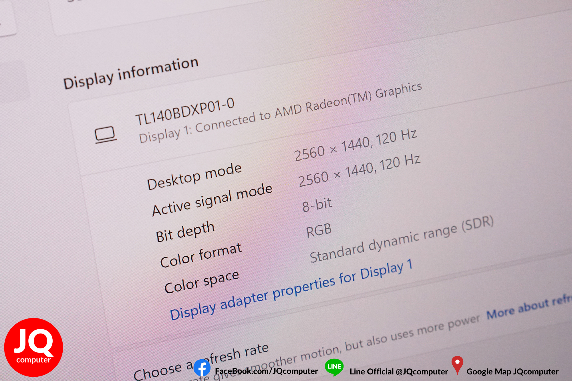
Task: Click the Choose a refresh rate heading
Action: pos(201,361)
